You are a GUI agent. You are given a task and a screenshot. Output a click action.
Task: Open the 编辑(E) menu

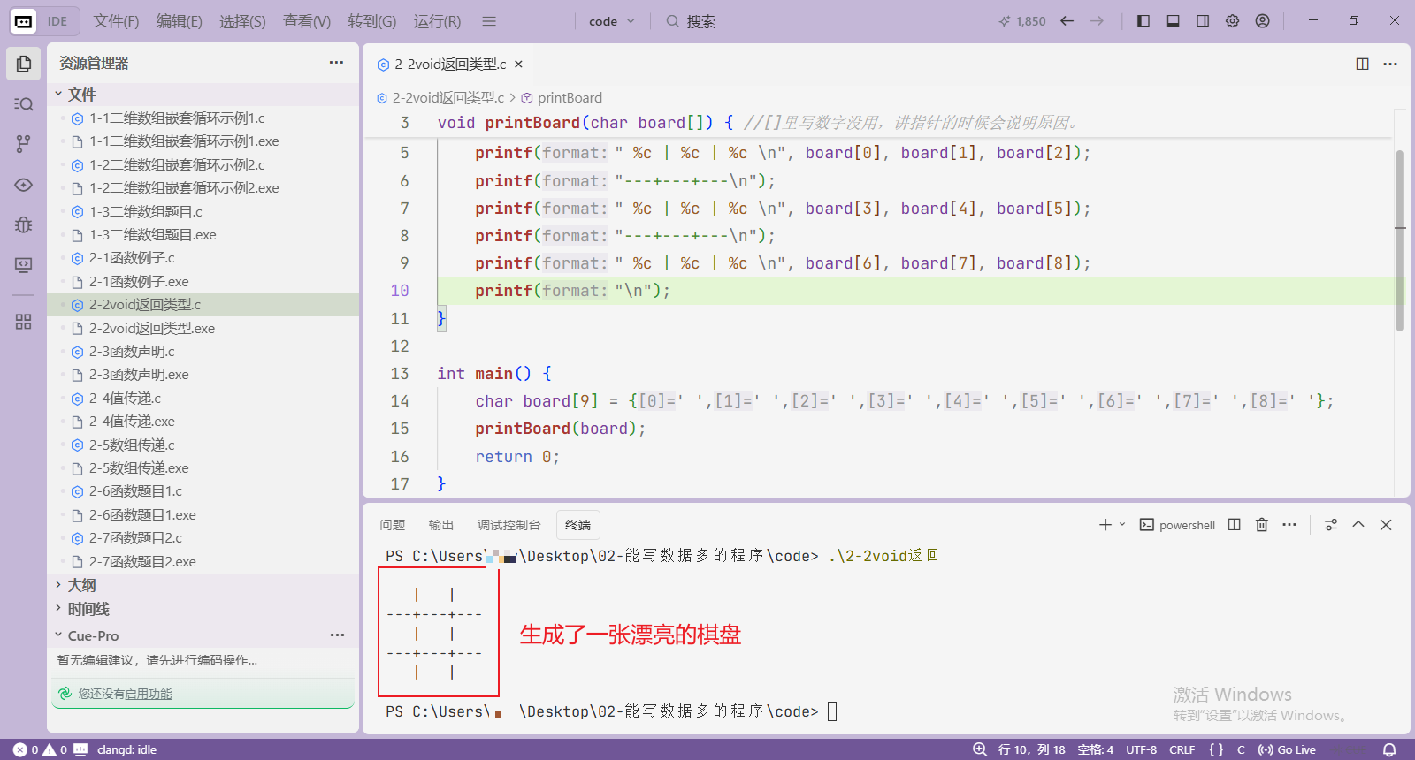coord(180,21)
